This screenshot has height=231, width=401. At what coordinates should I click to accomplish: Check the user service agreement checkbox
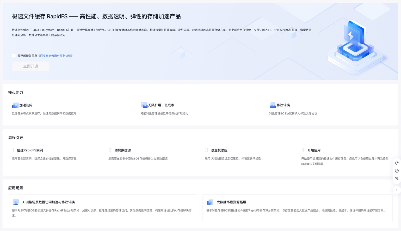click(14, 56)
